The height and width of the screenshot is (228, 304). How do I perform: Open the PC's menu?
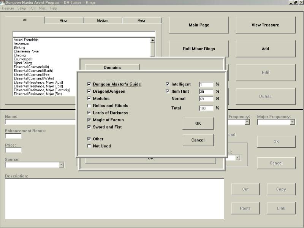[x=32, y=8]
